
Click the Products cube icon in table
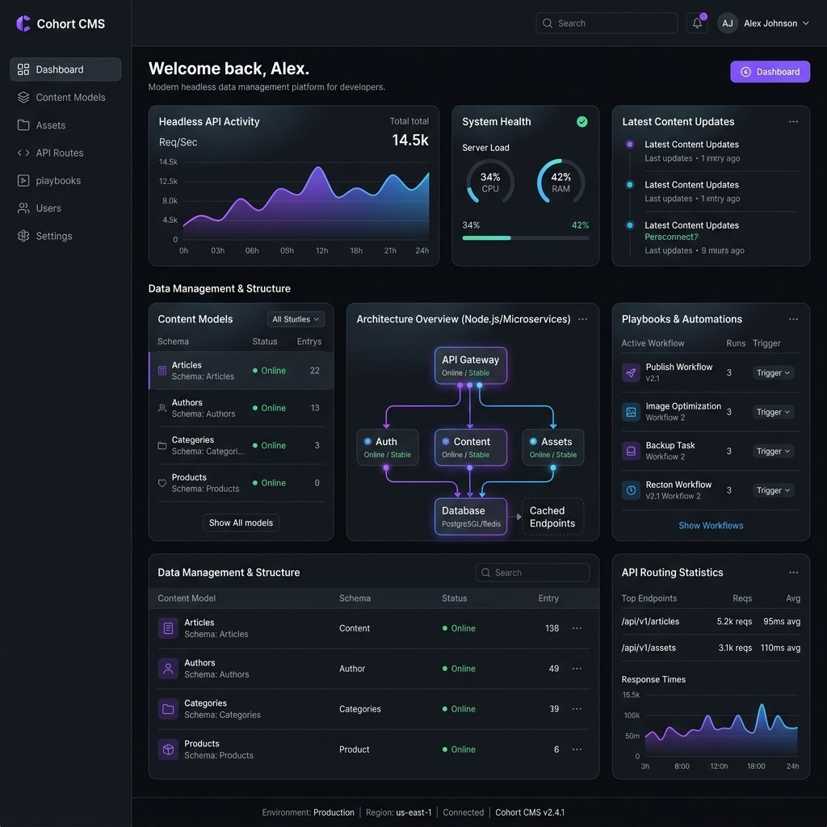(x=168, y=749)
